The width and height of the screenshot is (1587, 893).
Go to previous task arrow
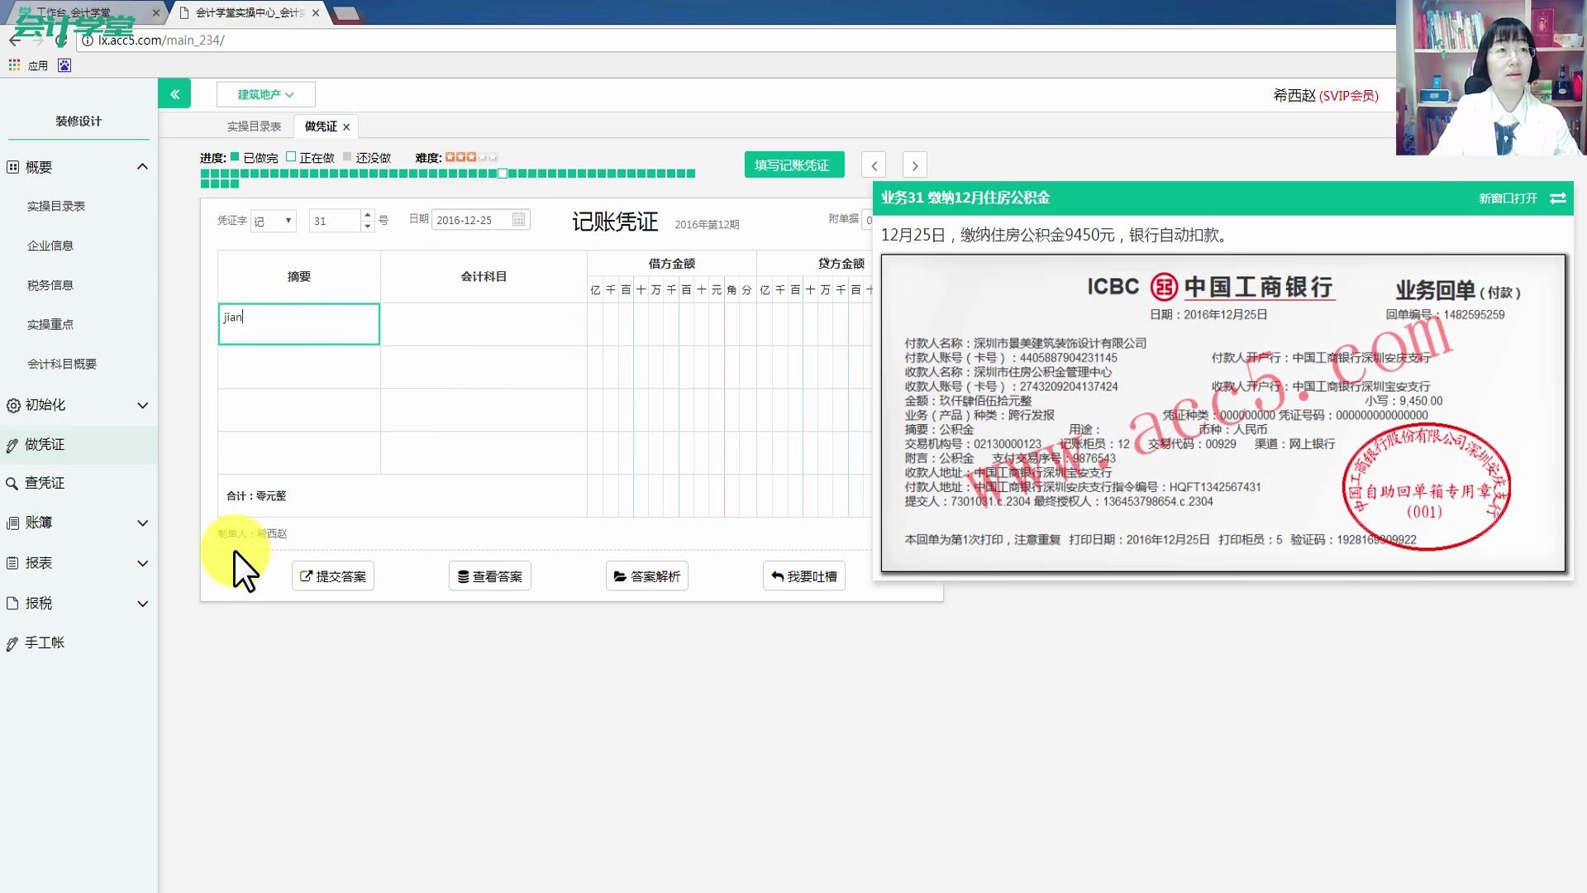(874, 165)
